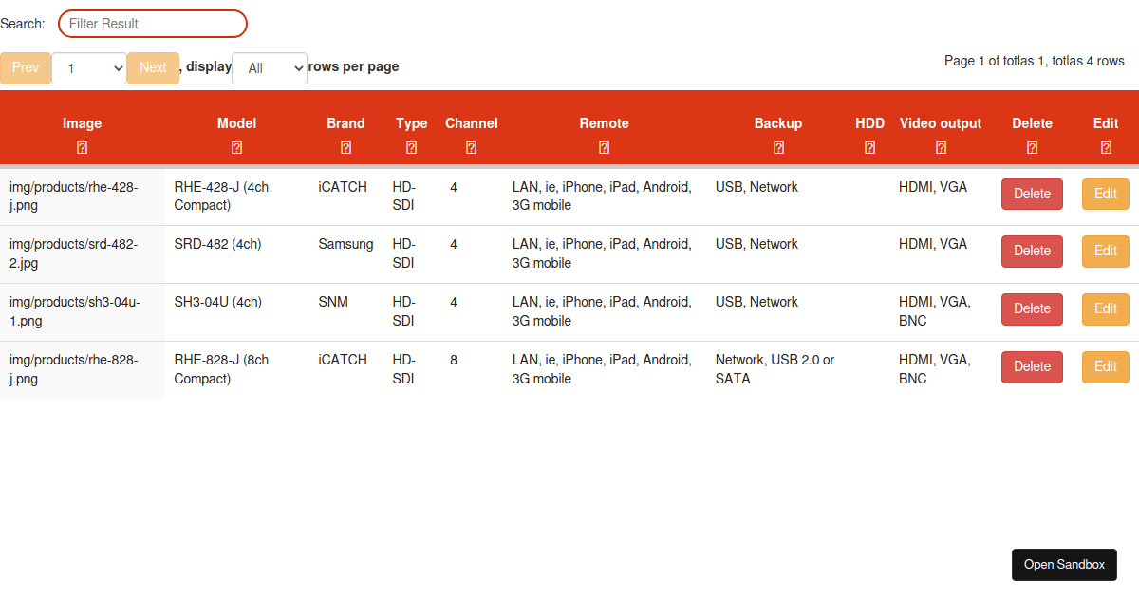Edit the RHE-828-J 8ch row
Image resolution: width=1139 pixels, height=598 pixels.
click(x=1106, y=366)
